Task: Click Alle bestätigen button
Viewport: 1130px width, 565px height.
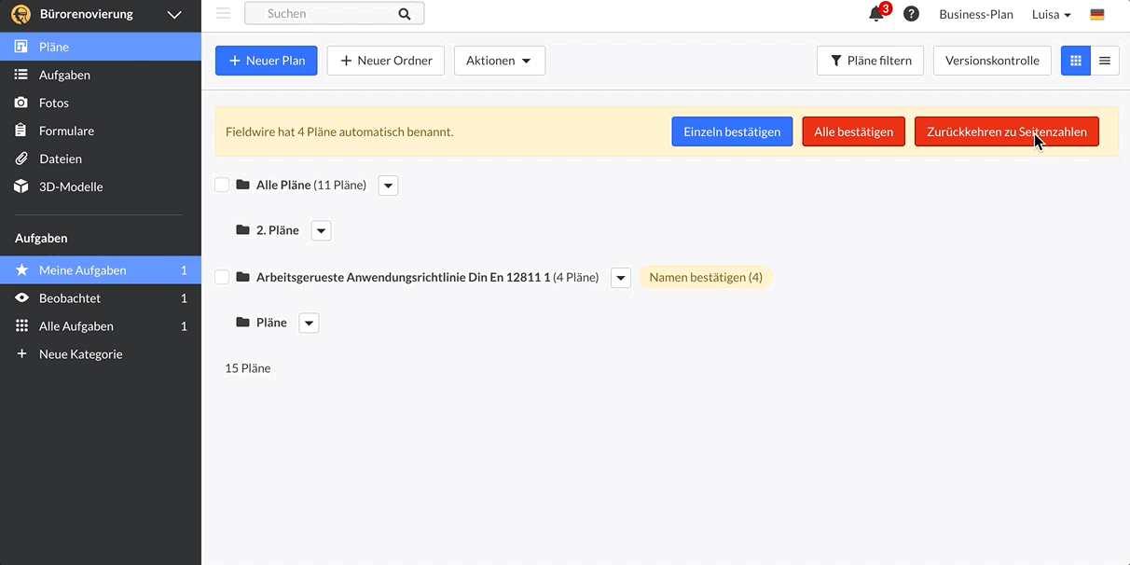Action: 853,131
